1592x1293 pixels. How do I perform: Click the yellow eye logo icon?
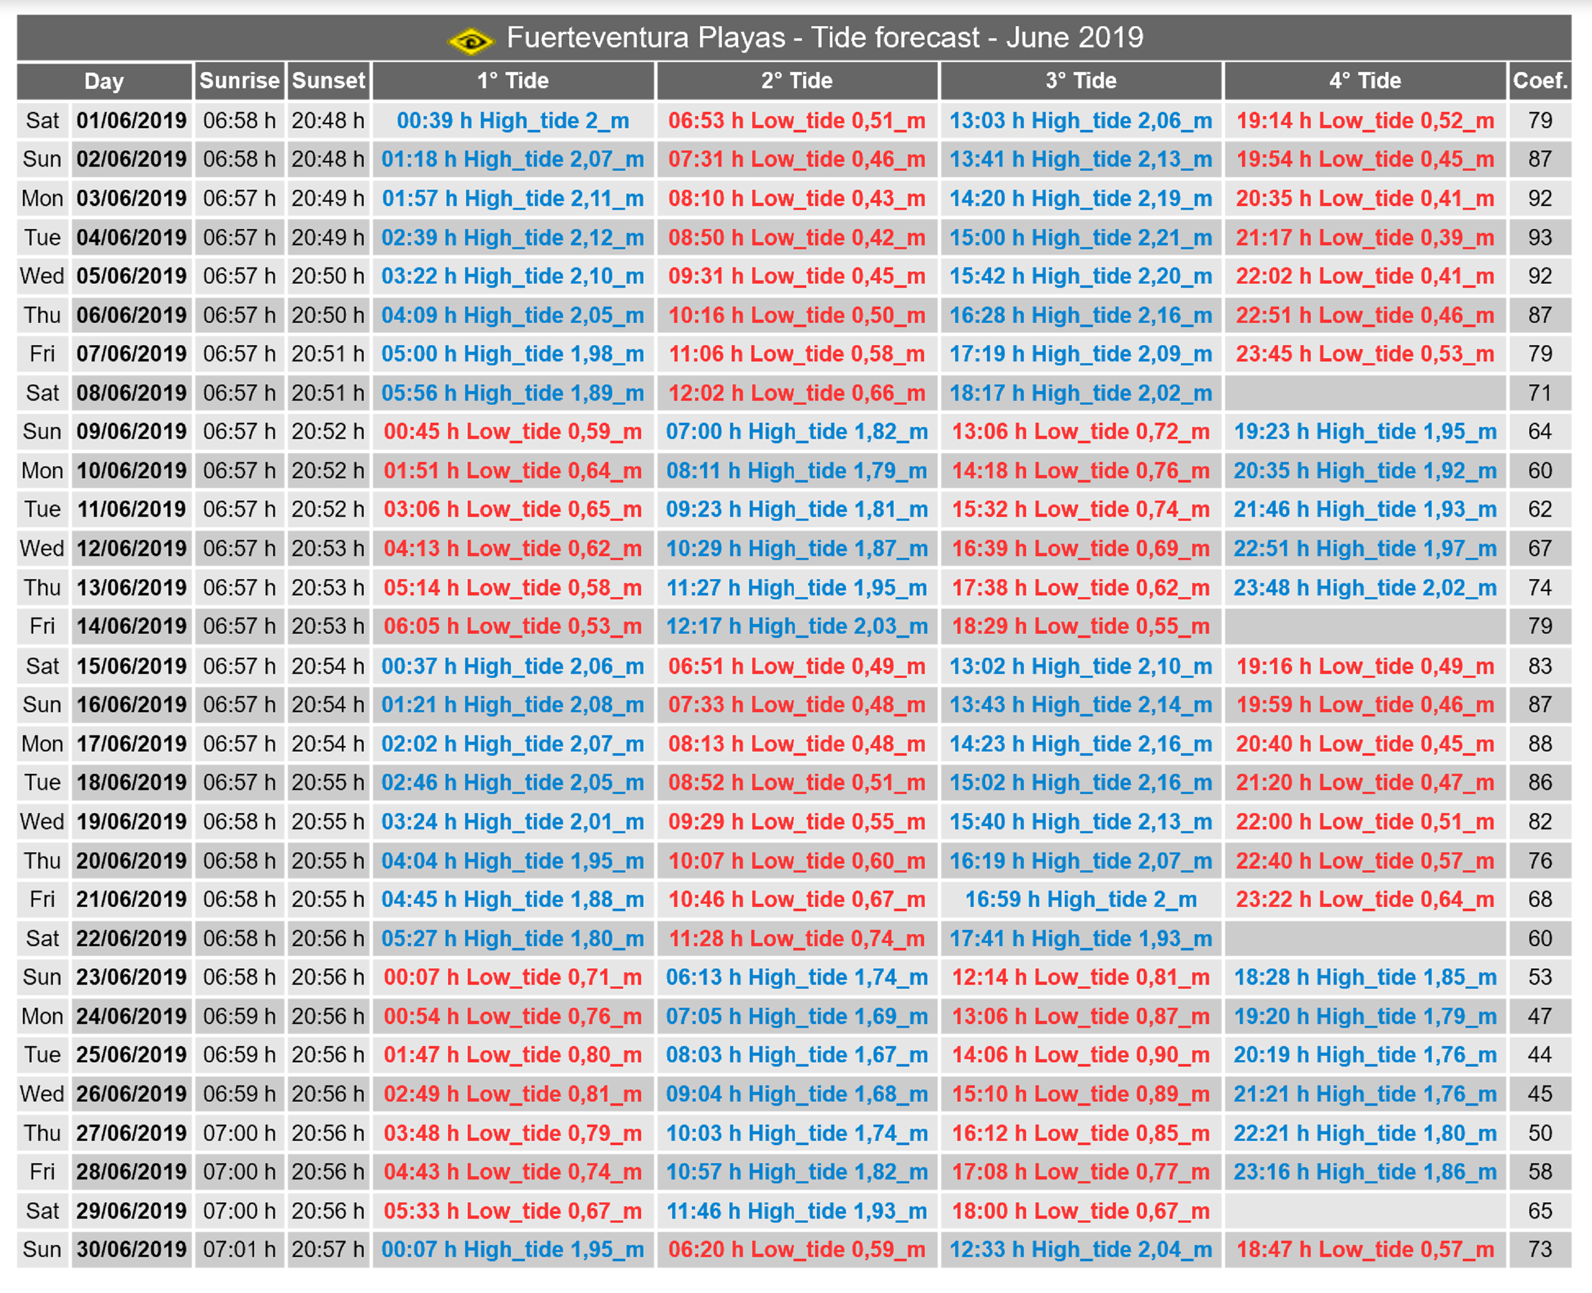(x=470, y=40)
